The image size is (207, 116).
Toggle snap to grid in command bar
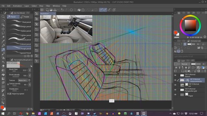click(109, 10)
